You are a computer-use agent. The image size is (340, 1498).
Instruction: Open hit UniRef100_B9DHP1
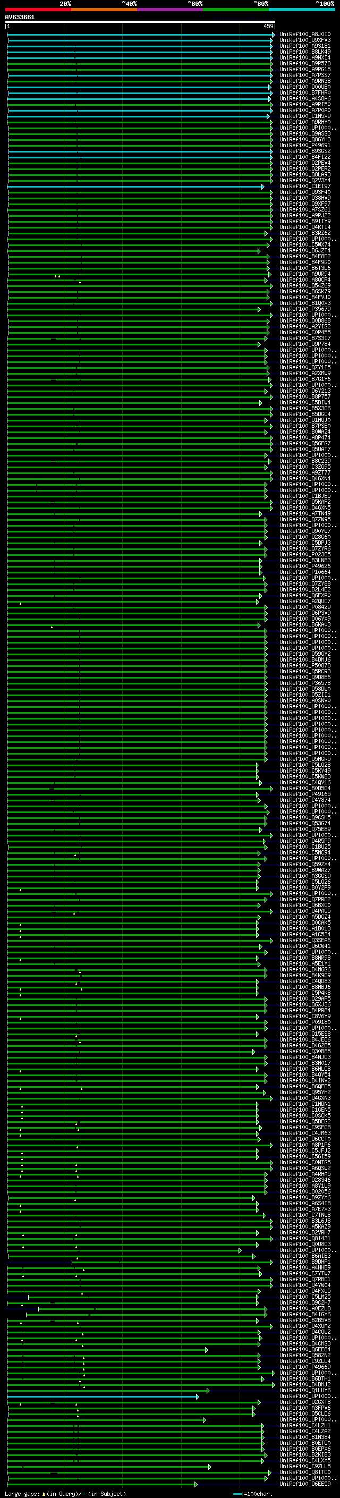tap(305, 1262)
